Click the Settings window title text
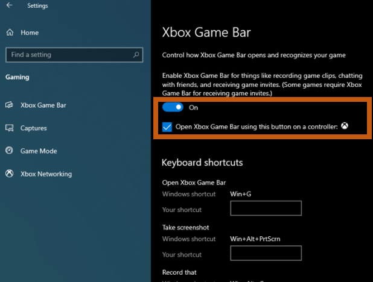Image resolution: width=373 pixels, height=282 pixels. (37, 5)
